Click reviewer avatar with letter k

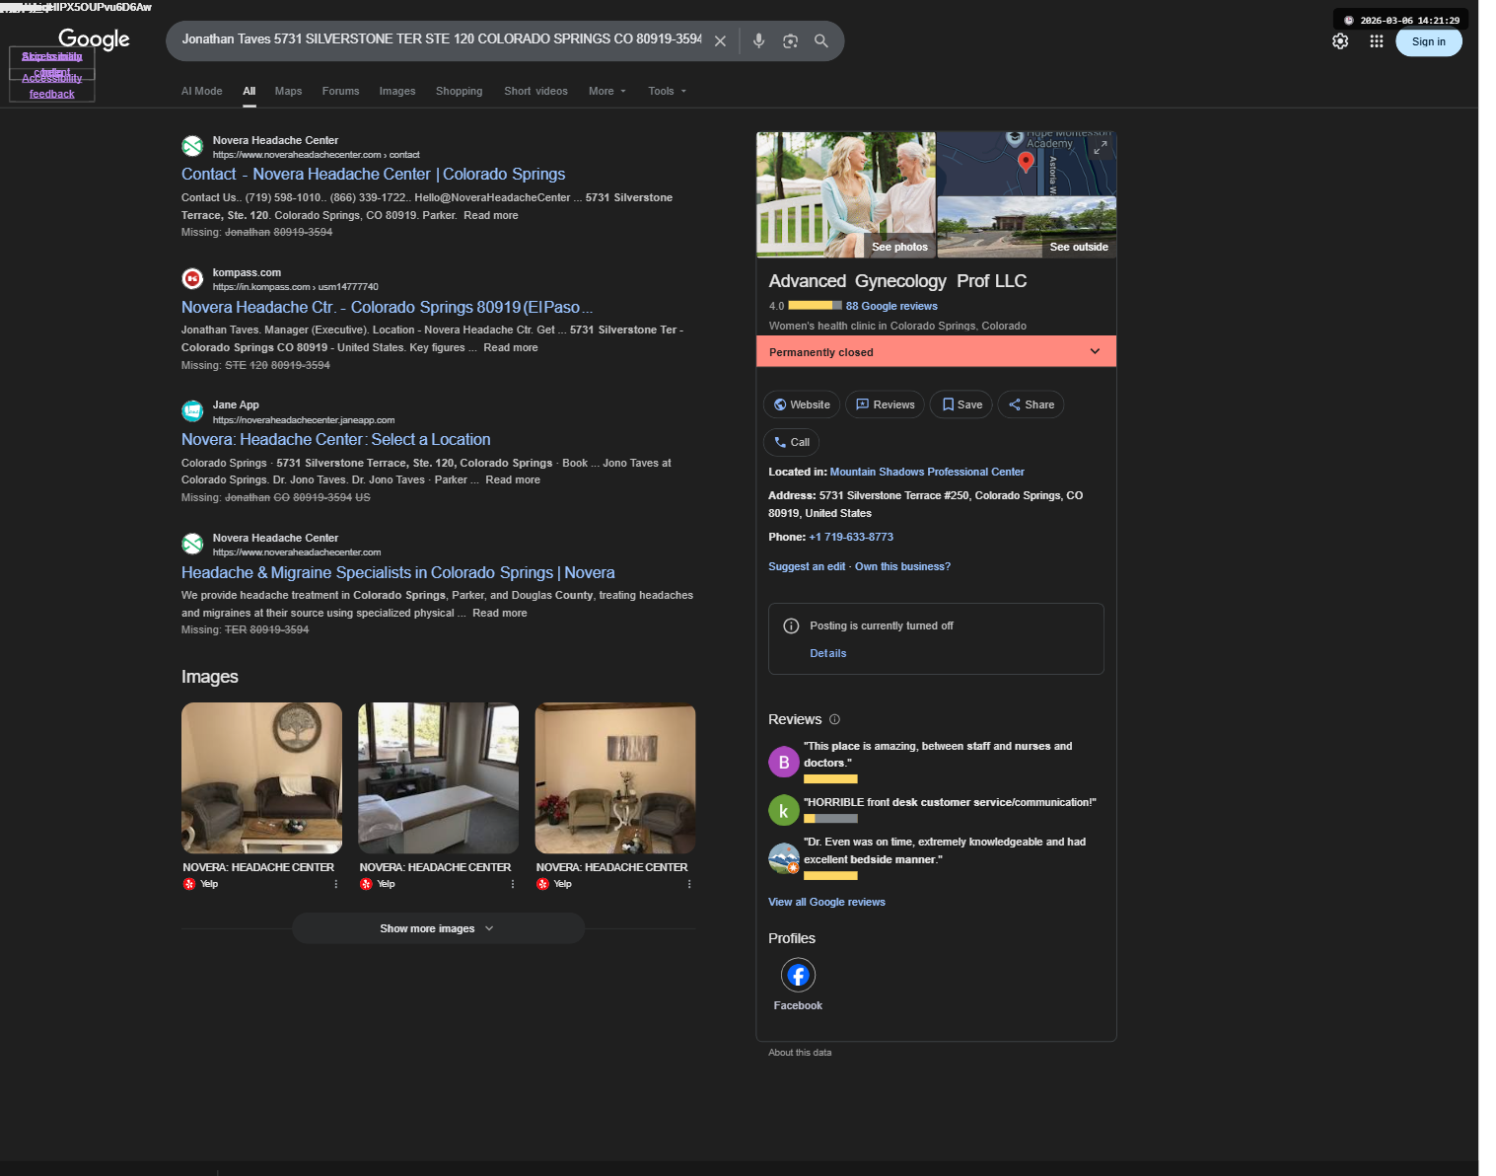[x=784, y=810]
